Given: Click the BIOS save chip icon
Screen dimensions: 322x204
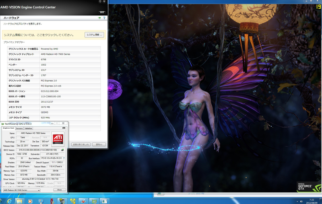Looking at the screenshot, I should point(62,150).
